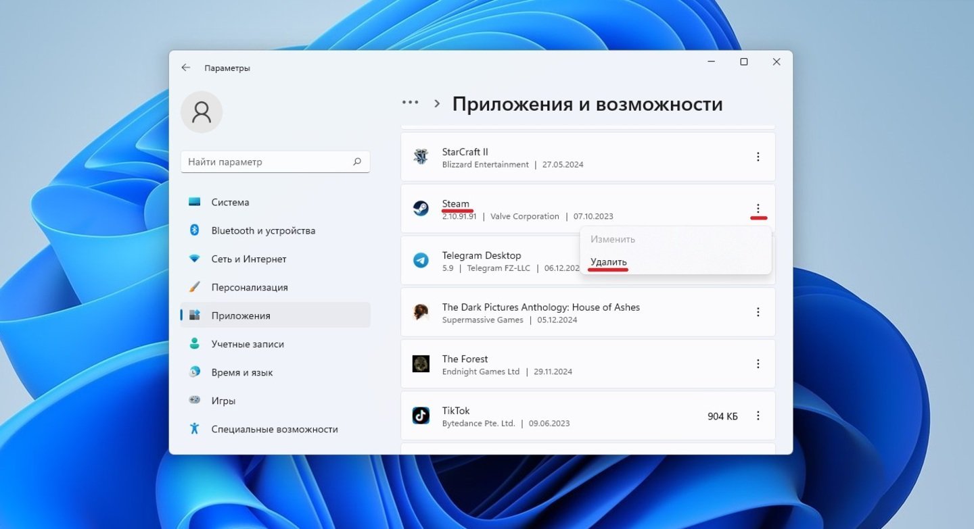
Task: Click the TikTok app icon
Action: click(x=421, y=415)
